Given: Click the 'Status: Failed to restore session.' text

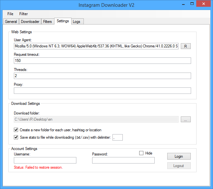Looking at the screenshot, I should pyautogui.click(x=38, y=167).
